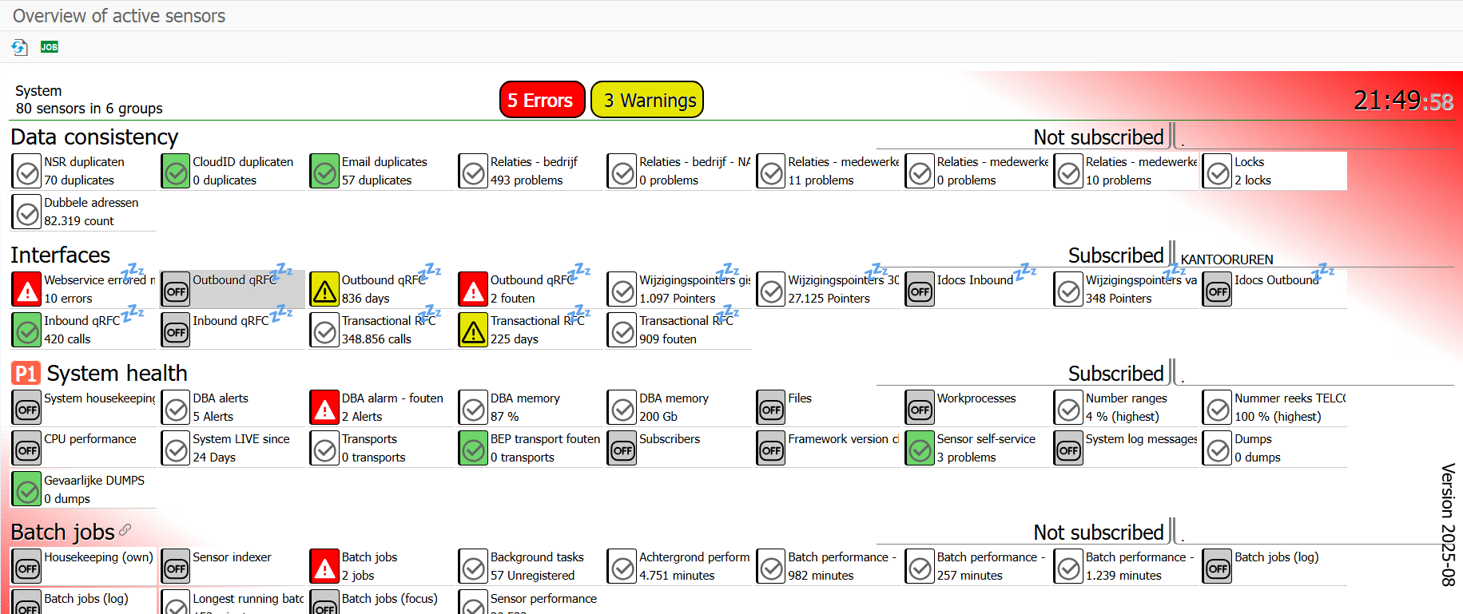Viewport: 1463px width, 614px height.
Task: Click green check icon for Sensor self-service
Action: point(920,449)
